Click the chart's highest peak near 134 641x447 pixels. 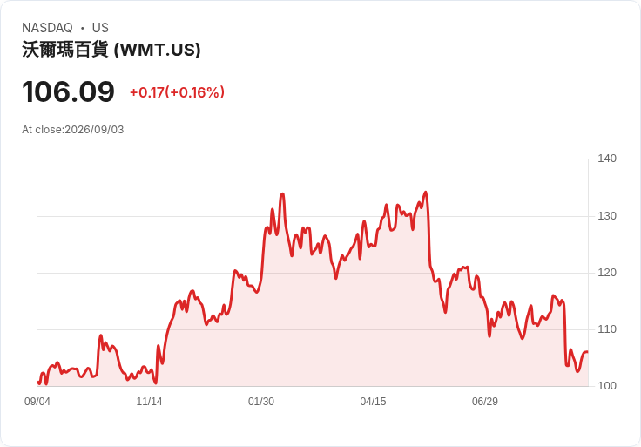click(x=426, y=192)
